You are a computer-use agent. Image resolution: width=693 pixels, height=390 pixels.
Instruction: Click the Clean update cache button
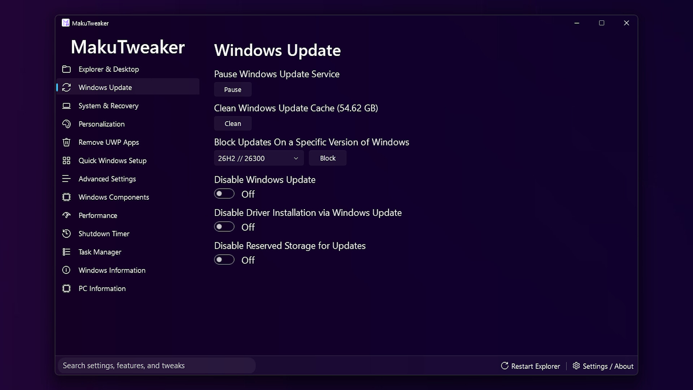point(233,123)
